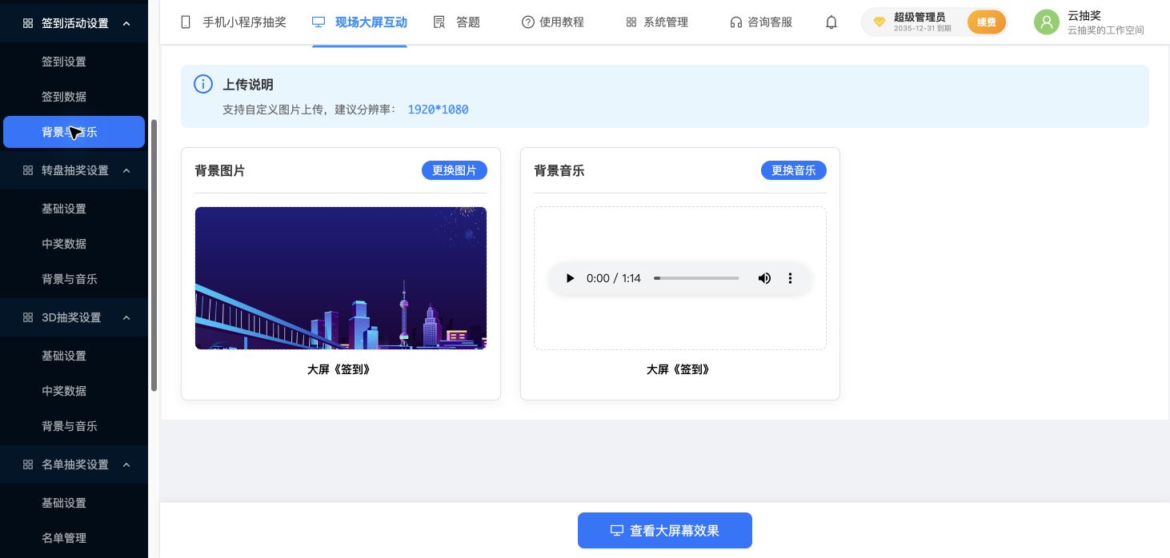The height and width of the screenshot is (558, 1170).
Task: Open 中奖数据 under 3D抽奖设置
Action: tap(64, 391)
